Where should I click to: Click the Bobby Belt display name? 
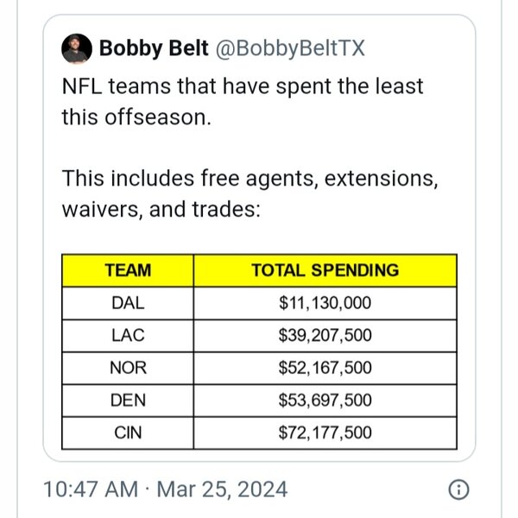[154, 48]
